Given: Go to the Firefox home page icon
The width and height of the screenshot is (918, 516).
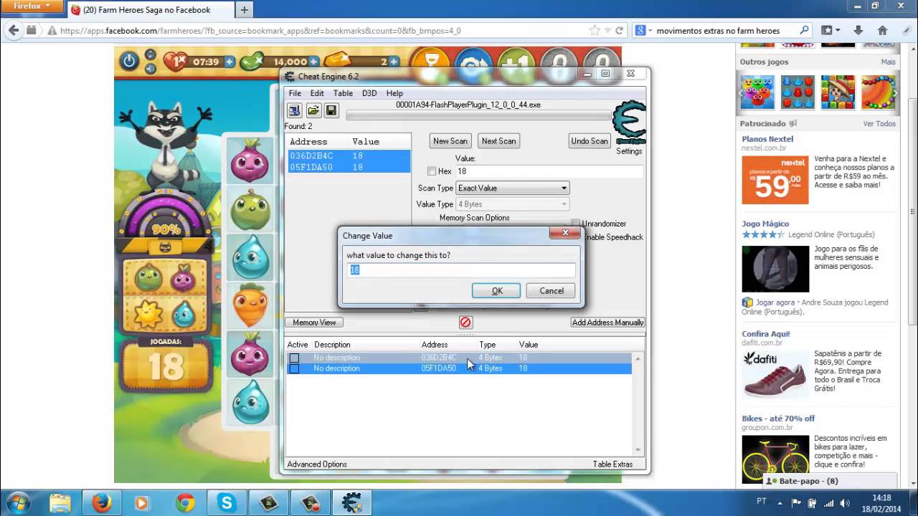Looking at the screenshot, I should (883, 31).
